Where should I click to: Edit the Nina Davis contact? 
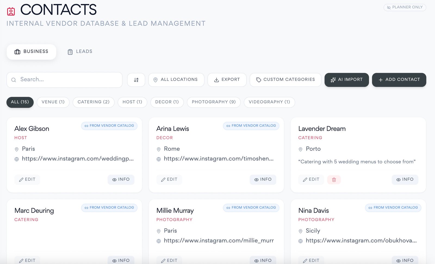(311, 260)
